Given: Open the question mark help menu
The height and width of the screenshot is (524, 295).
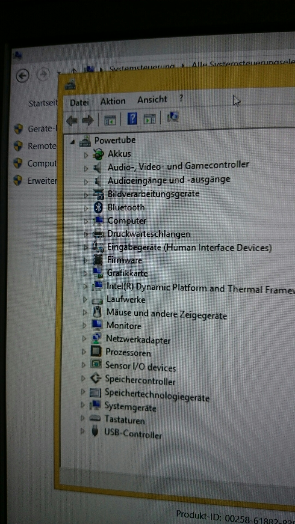Looking at the screenshot, I should pos(181,98).
